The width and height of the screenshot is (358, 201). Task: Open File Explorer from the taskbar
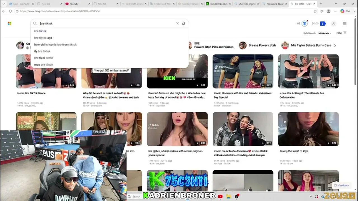229,197
